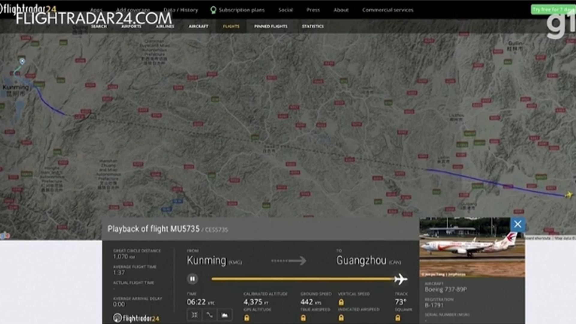The width and height of the screenshot is (576, 324).
Task: Click the 442 KTS ground speed value
Action: [x=311, y=302]
